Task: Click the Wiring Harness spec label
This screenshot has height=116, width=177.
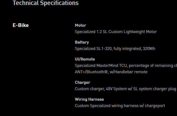Action: tap(89, 99)
